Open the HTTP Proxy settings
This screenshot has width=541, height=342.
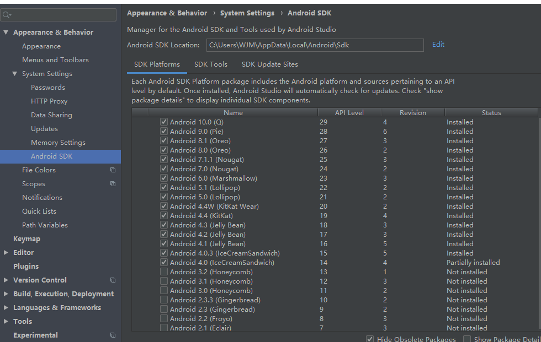(49, 101)
